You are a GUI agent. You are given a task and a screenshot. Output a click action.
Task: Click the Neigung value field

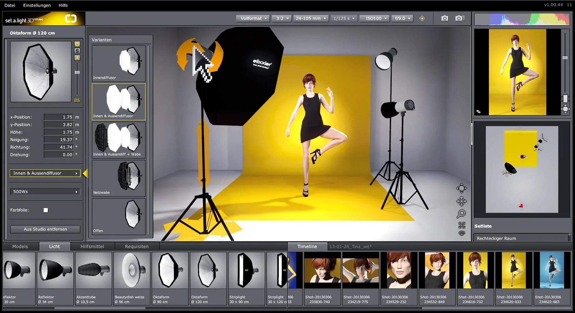click(58, 139)
